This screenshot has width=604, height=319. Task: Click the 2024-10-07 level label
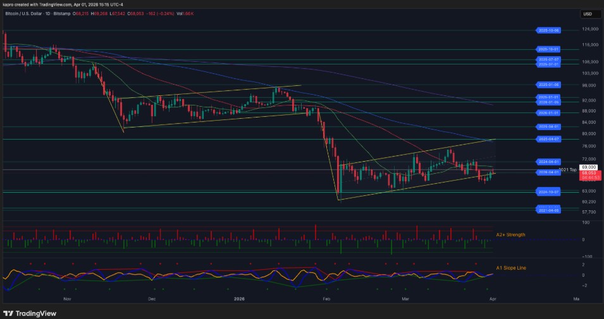[548, 191]
